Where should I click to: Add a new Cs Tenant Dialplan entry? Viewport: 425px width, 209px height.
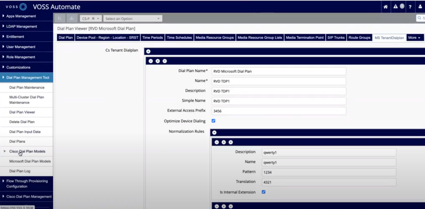point(148,51)
